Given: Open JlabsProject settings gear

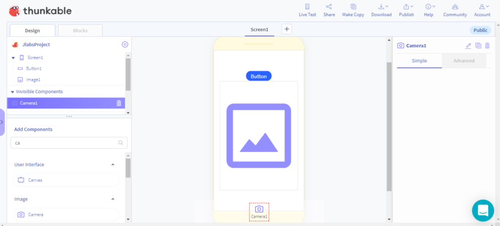Looking at the screenshot, I should point(125,44).
